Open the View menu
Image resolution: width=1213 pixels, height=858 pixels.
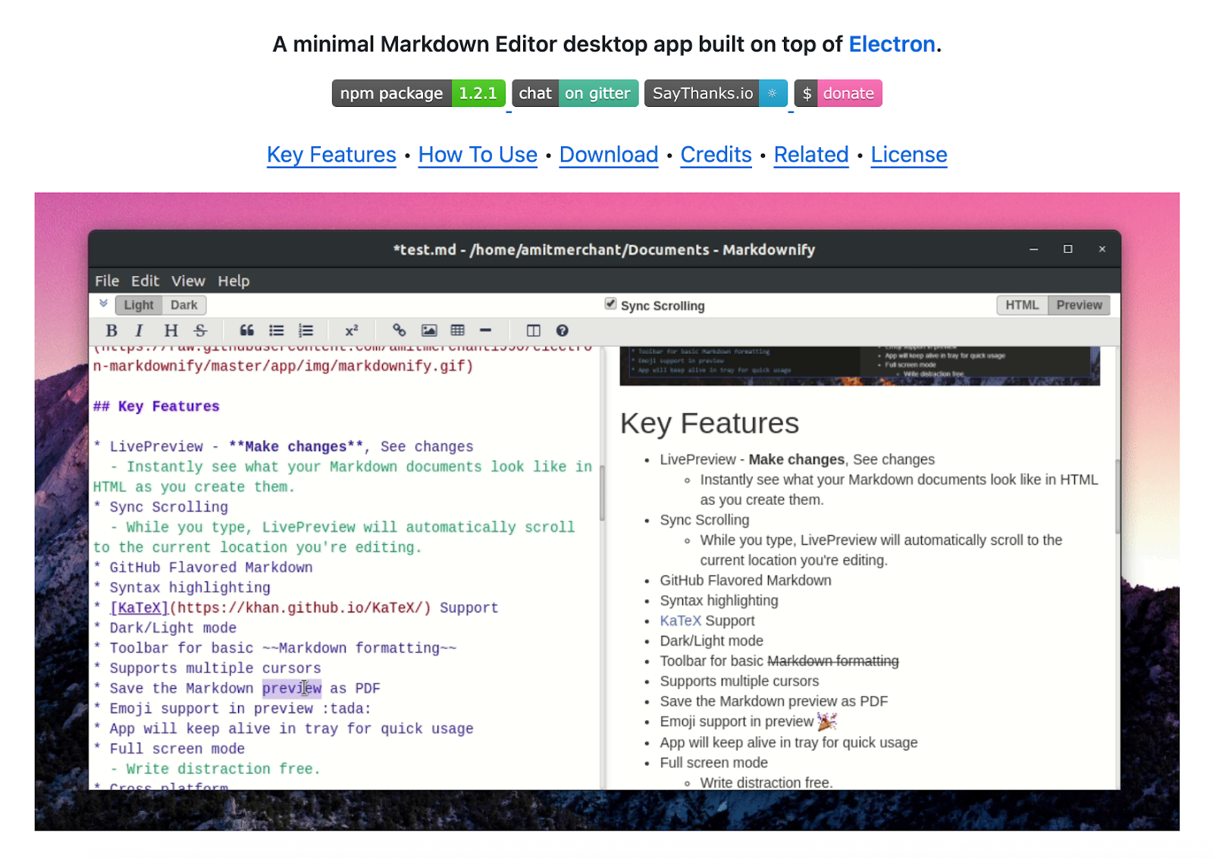188,280
